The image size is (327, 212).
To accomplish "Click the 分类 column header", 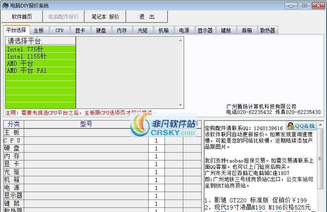I will [x=14, y=124].
